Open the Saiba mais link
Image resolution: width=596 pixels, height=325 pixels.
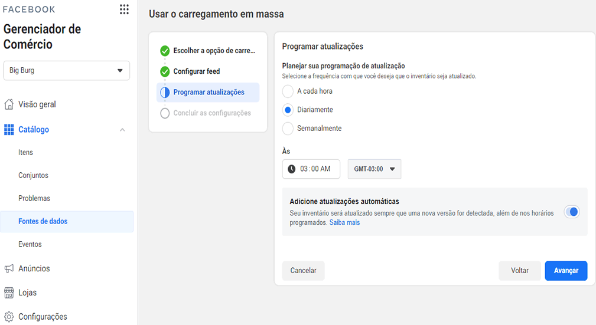click(344, 222)
